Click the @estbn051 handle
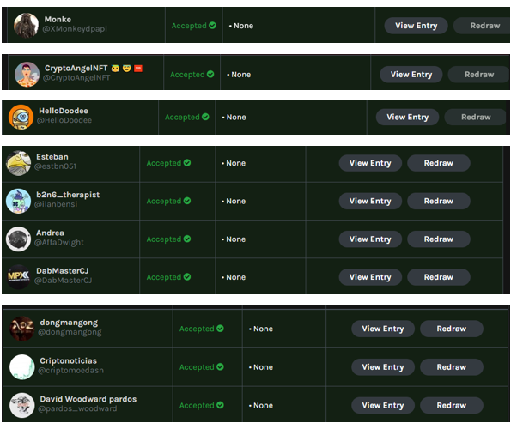The height and width of the screenshot is (423, 517). (55, 166)
